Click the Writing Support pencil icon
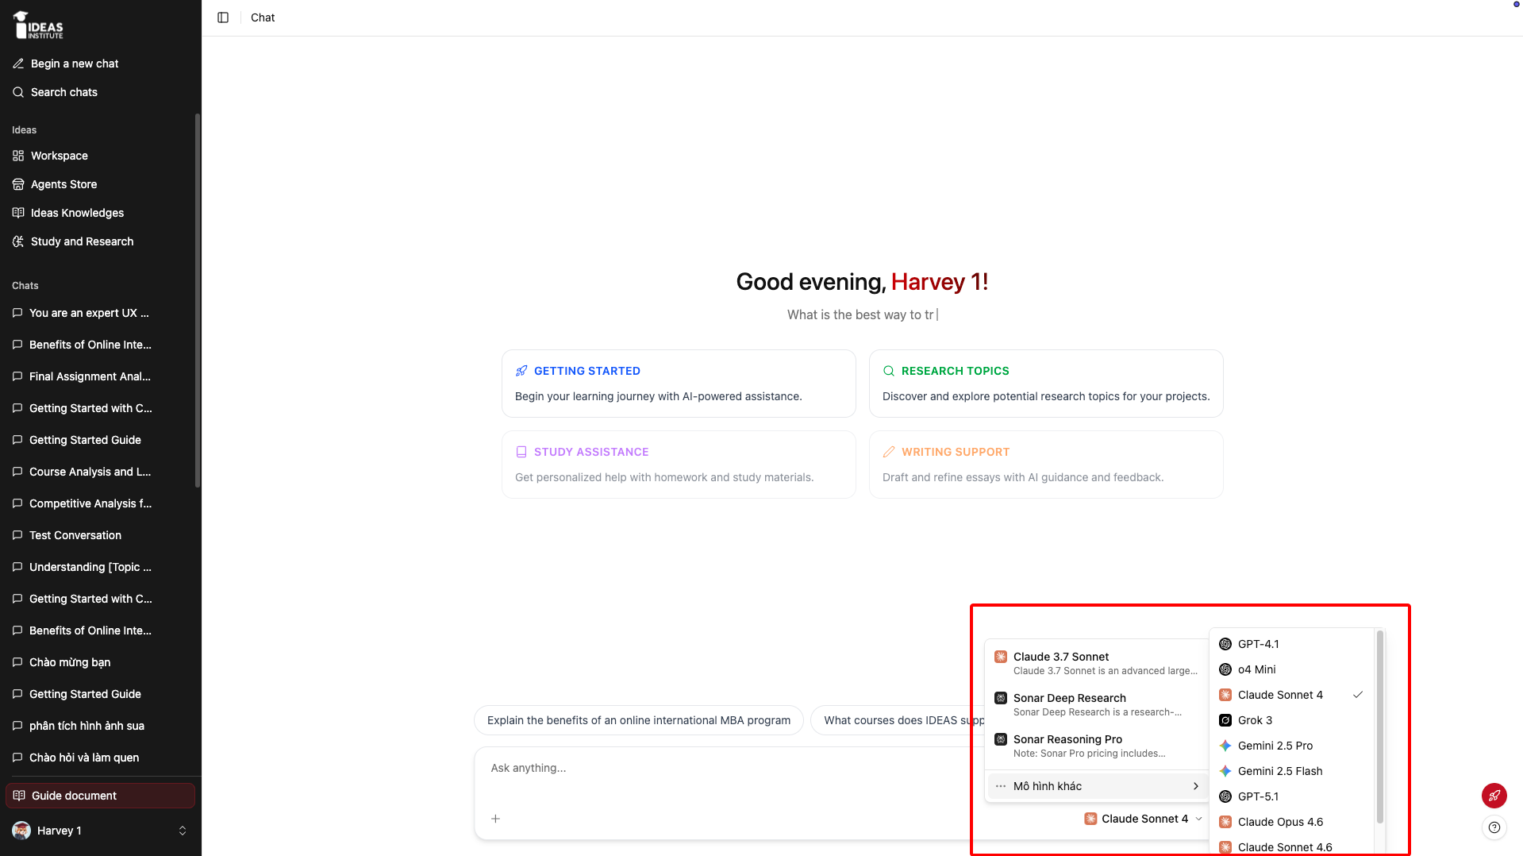The width and height of the screenshot is (1523, 856). pos(889,452)
